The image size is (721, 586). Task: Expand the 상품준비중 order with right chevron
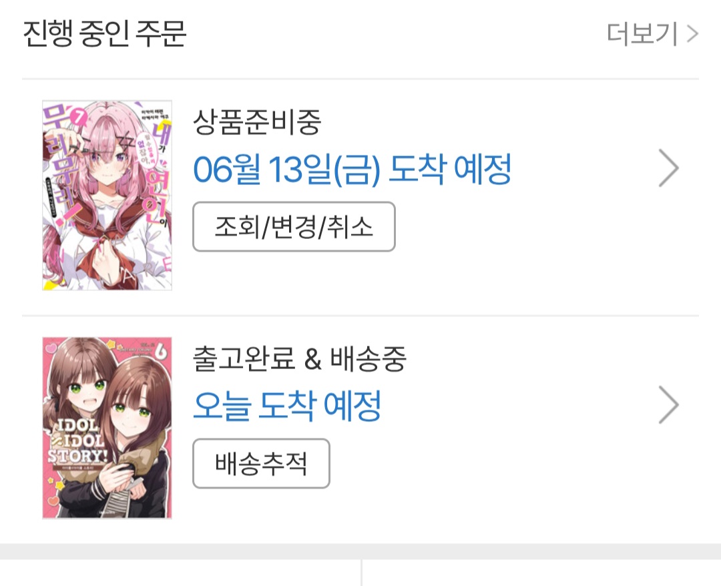(x=668, y=168)
